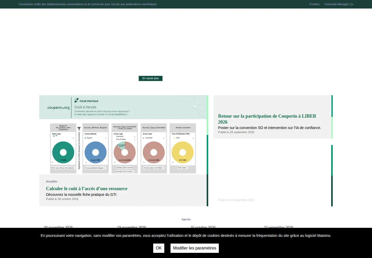The width and height of the screenshot is (372, 258).
Task: Click 'Découvrez la nouvelle fiche pratique du GTI'
Action: pyautogui.click(x=81, y=195)
